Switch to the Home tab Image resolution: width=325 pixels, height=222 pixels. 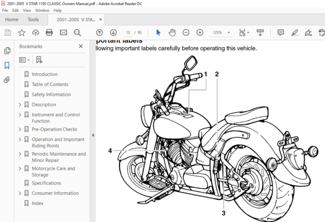pos(11,20)
